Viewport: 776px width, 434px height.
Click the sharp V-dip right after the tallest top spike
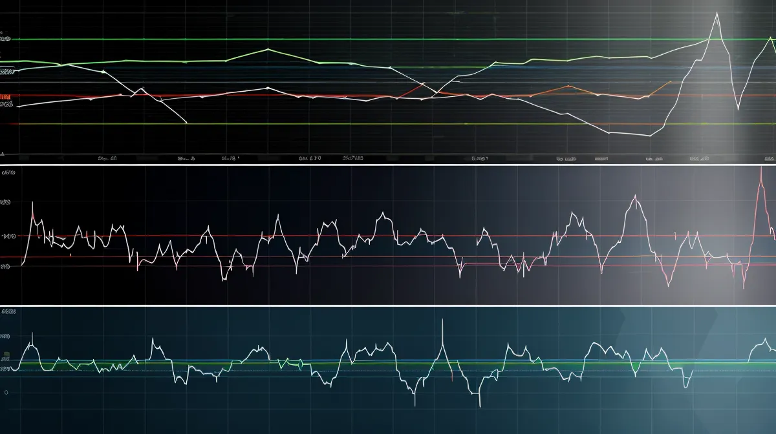[737, 107]
